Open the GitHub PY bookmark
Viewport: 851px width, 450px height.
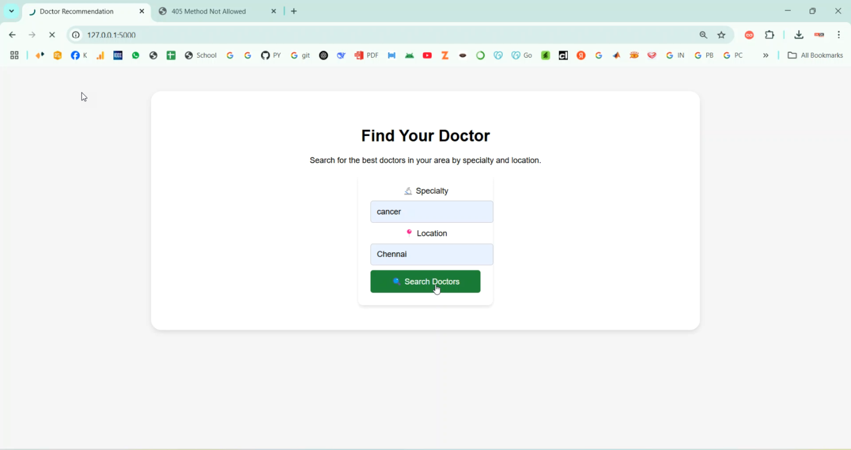point(271,56)
